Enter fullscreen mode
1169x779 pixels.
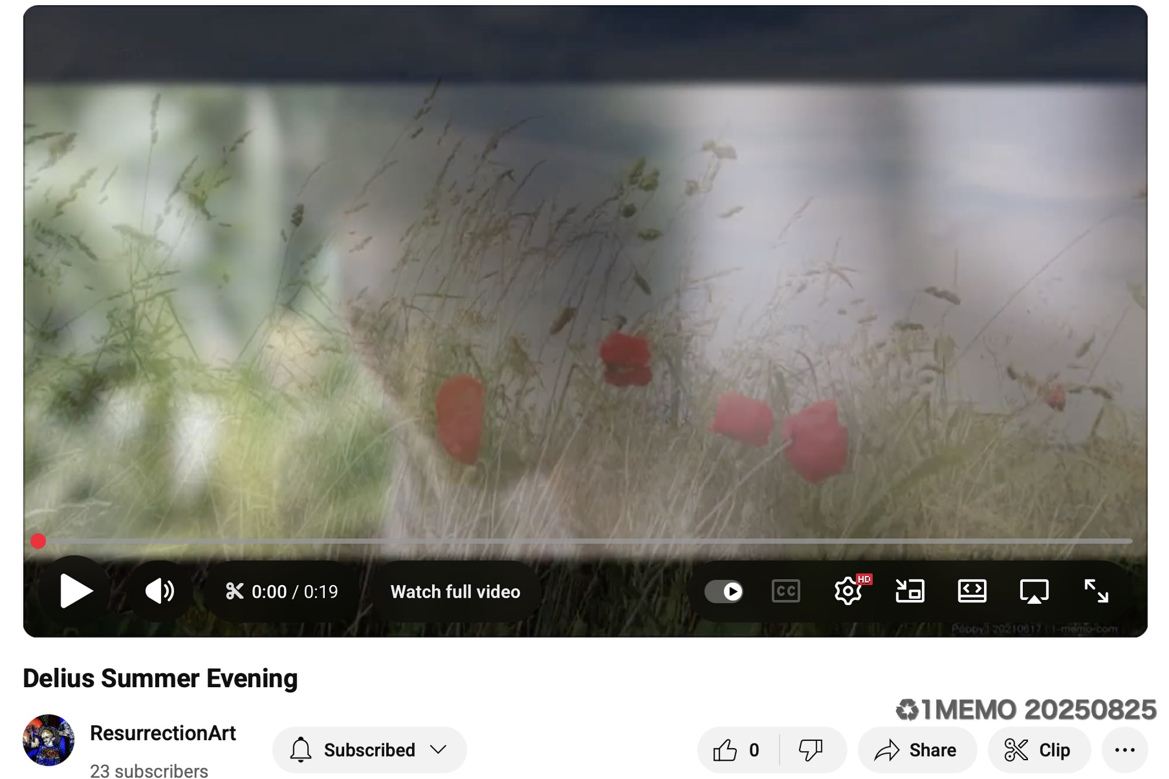point(1096,591)
